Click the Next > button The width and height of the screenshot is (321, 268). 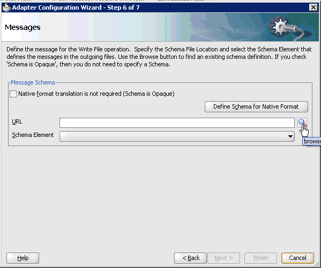coord(223,258)
